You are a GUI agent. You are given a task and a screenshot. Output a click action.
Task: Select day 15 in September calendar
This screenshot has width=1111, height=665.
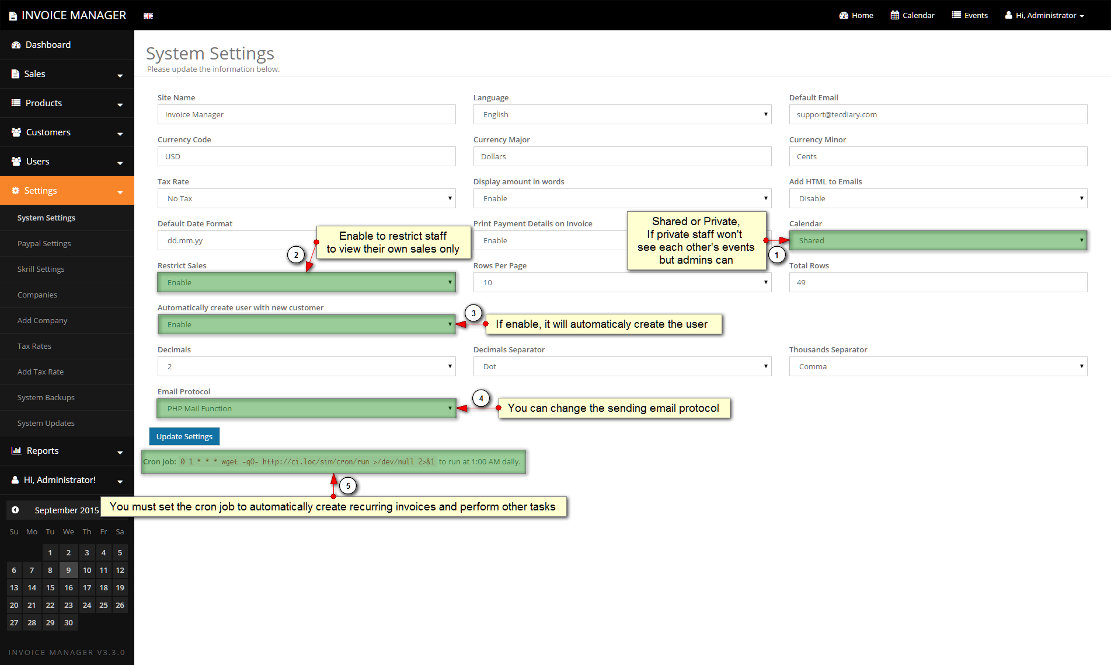(50, 587)
